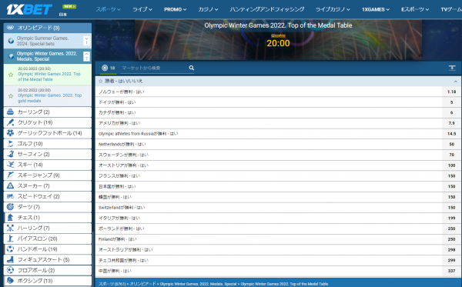Open the PROMO menu
Screen dimensions: 462x287
point(175,9)
